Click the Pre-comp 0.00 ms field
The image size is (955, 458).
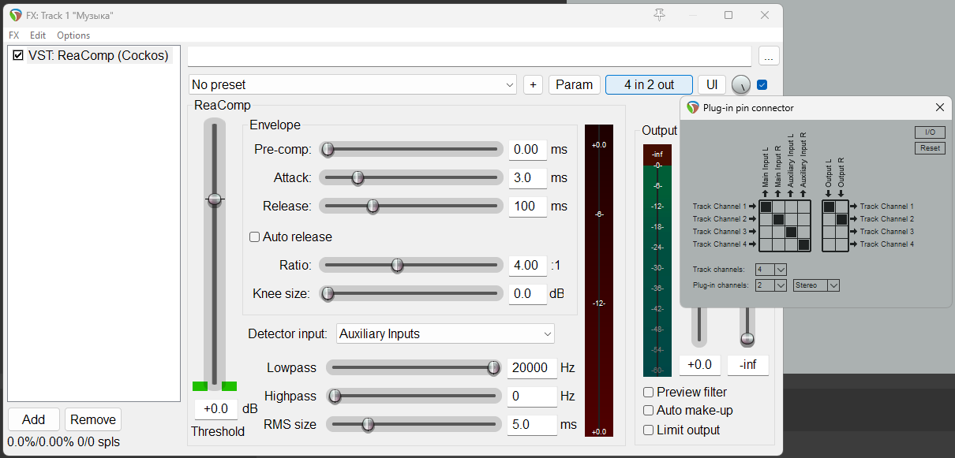(x=527, y=149)
